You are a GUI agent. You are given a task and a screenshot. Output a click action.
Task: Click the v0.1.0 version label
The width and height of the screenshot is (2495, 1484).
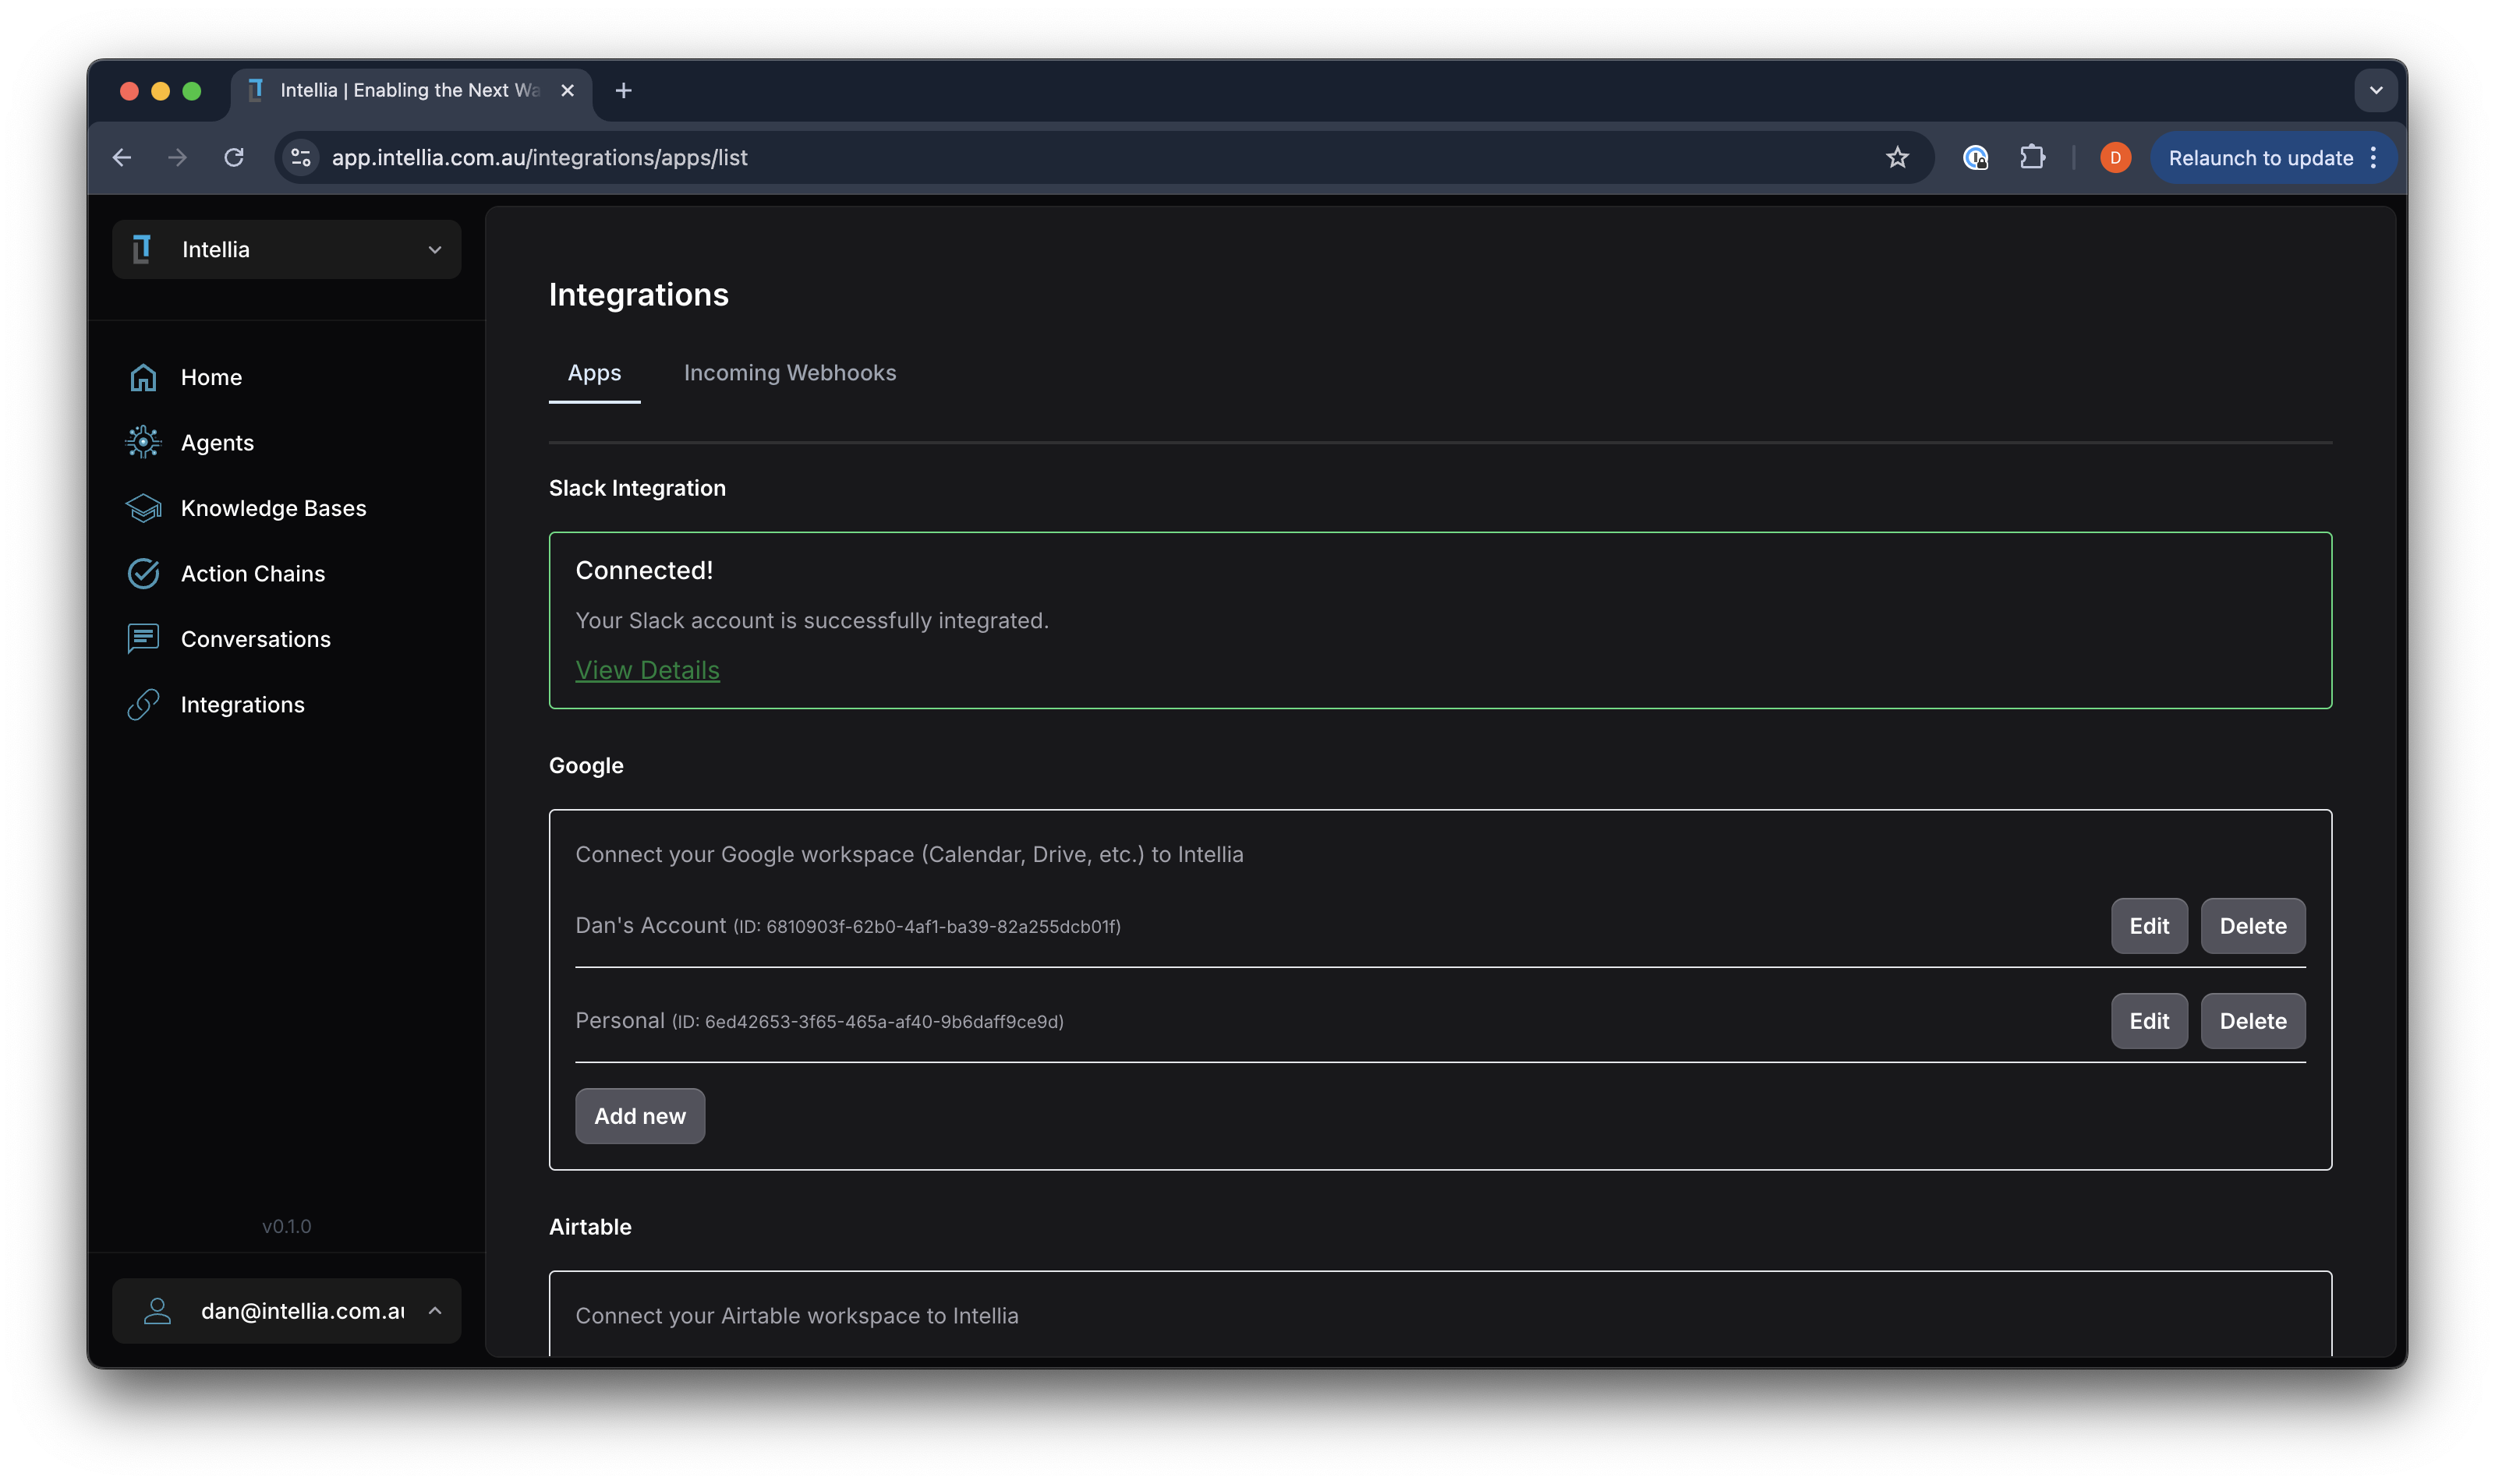[286, 1225]
